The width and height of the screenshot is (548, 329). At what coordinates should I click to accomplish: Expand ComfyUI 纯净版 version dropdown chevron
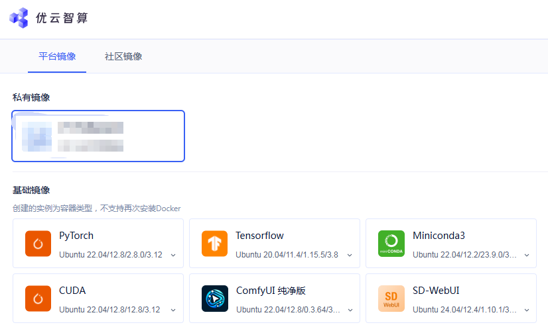tap(350, 310)
